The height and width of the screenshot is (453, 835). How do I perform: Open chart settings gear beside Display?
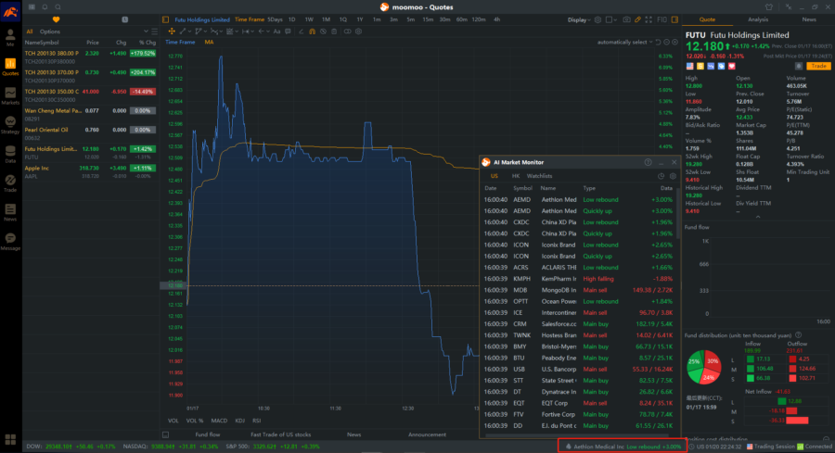click(597, 19)
